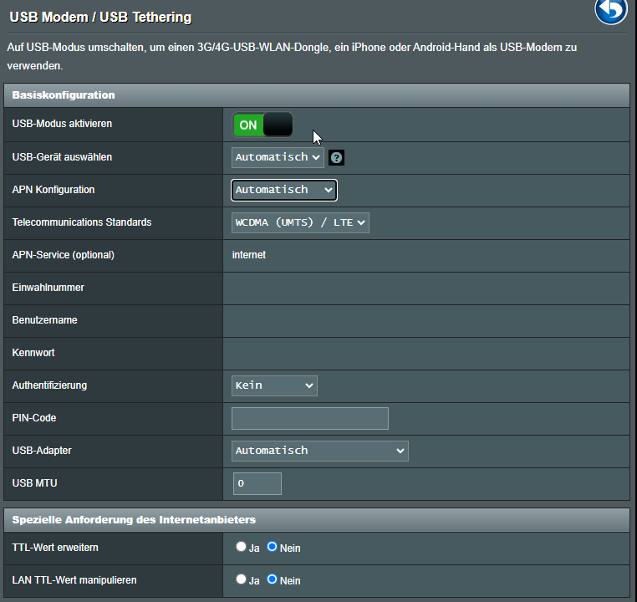Image resolution: width=637 pixels, height=602 pixels.
Task: Click the TTL-Wert erweitern label
Action: pyautogui.click(x=55, y=548)
